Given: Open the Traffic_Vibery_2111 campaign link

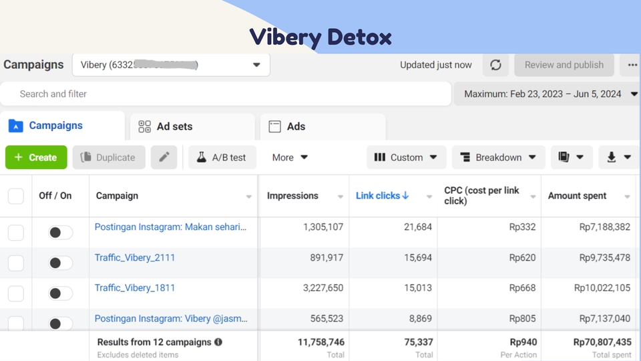Looking at the screenshot, I should tap(134, 257).
